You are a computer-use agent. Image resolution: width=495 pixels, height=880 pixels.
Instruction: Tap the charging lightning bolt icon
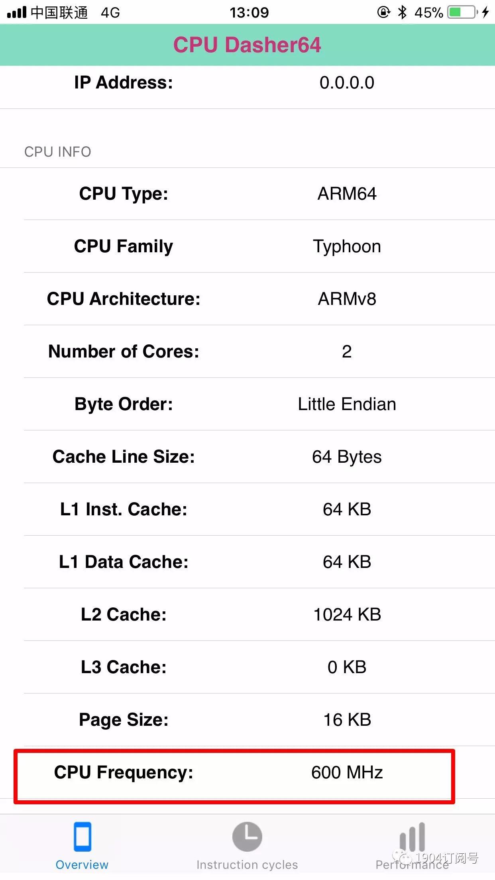tap(485, 13)
